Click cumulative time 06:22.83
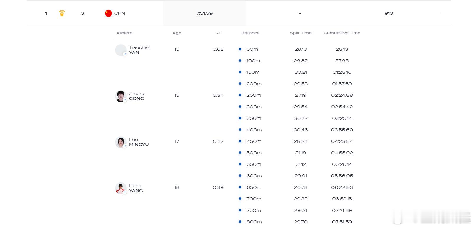This screenshot has width=475, height=229. (x=342, y=187)
